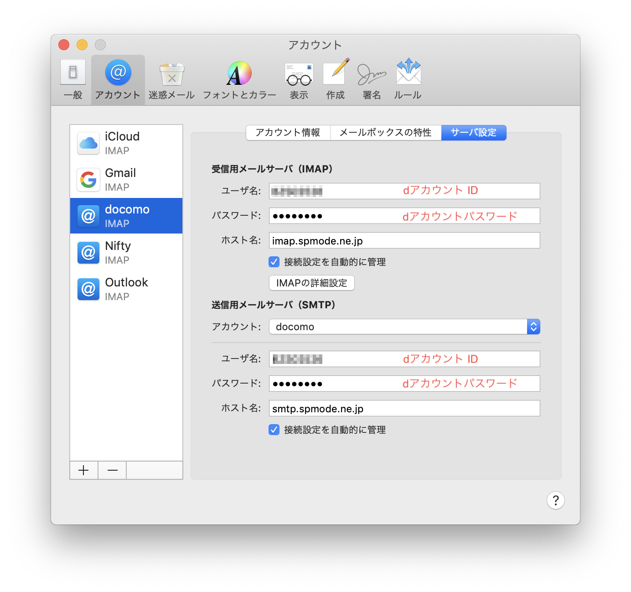The height and width of the screenshot is (592, 631).
Task: Click the IMAP パスワード input field
Action: 404,216
